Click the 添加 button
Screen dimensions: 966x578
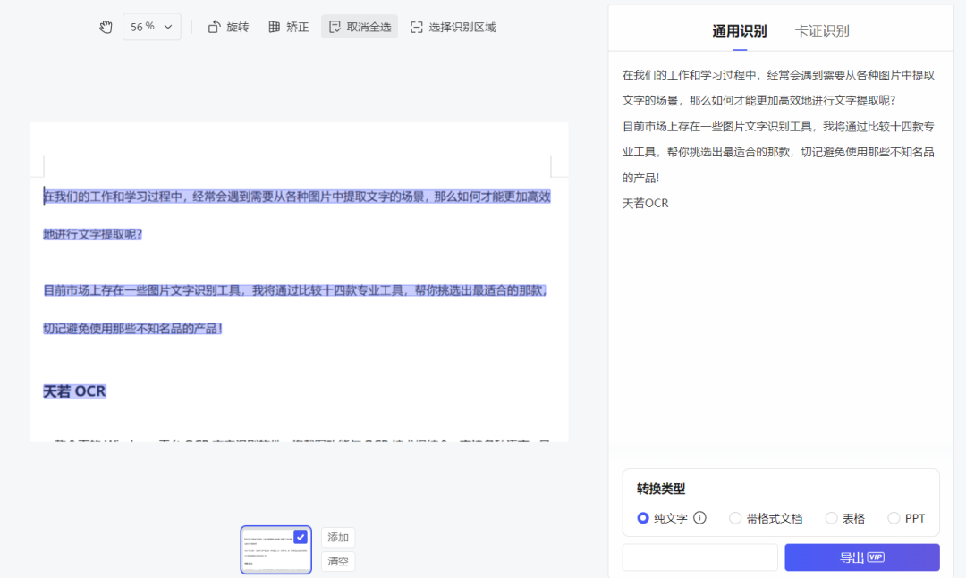click(x=337, y=538)
